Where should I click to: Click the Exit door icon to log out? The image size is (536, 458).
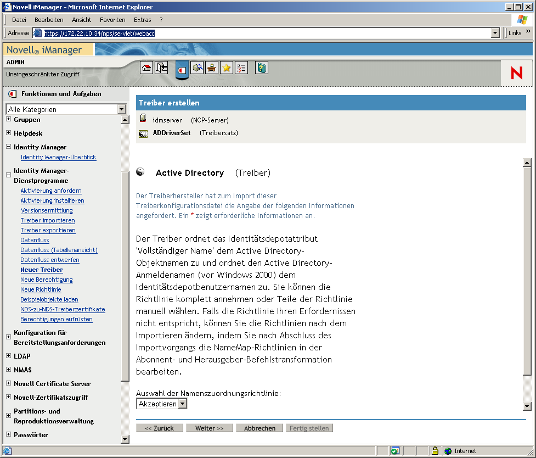[161, 67]
